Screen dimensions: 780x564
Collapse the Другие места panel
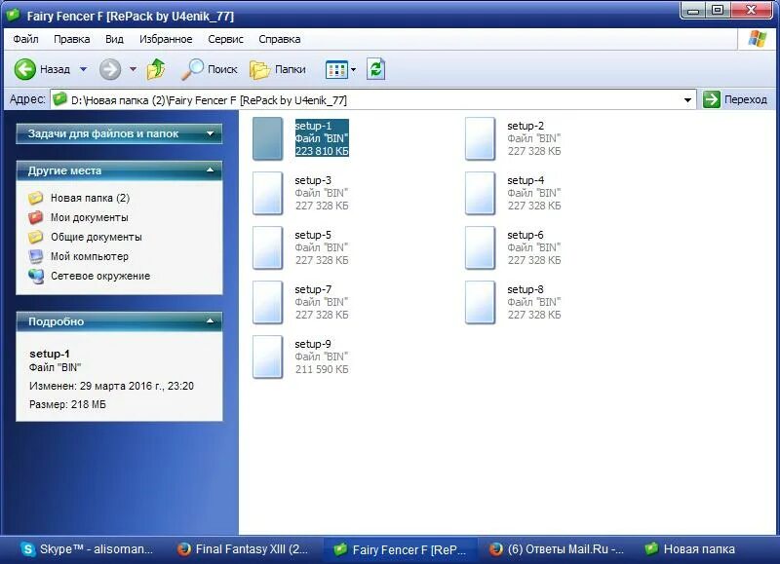pos(210,170)
